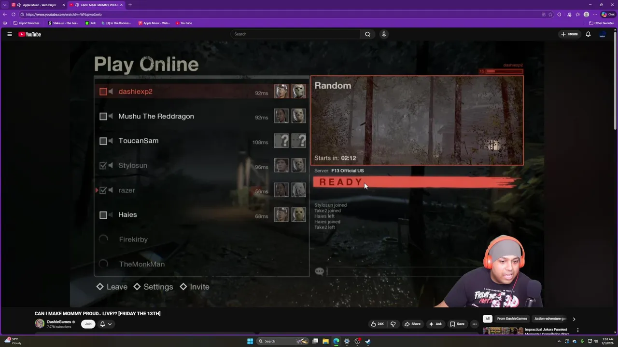Click the in-game chat bubble icon
The width and height of the screenshot is (618, 347).
pos(319,272)
